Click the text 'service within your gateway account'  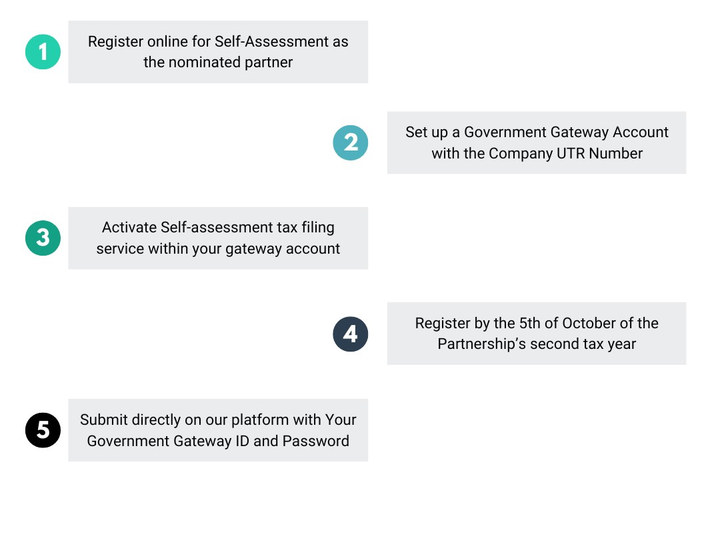tap(218, 248)
